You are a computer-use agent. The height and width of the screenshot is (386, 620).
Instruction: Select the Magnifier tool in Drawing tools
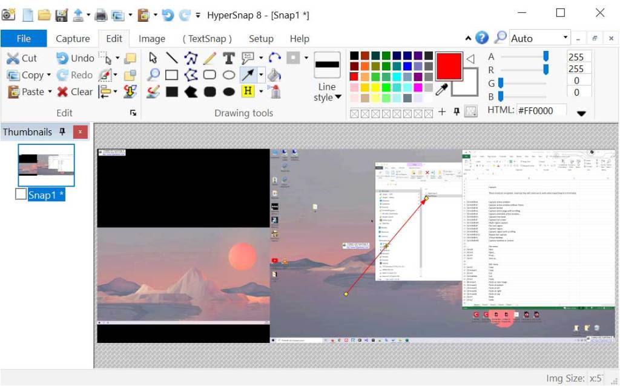[153, 74]
